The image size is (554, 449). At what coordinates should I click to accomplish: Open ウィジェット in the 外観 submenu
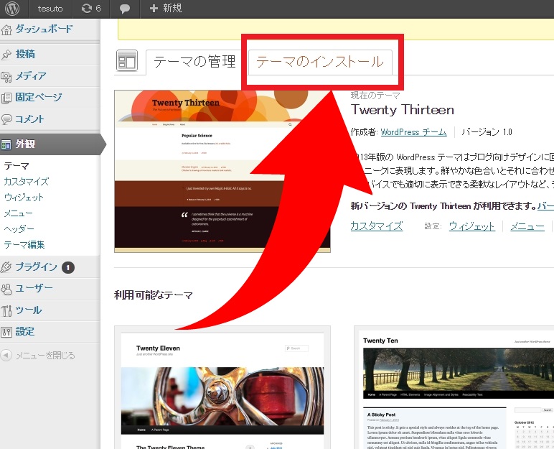24,197
